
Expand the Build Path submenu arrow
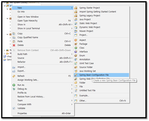click(x=72, y=54)
